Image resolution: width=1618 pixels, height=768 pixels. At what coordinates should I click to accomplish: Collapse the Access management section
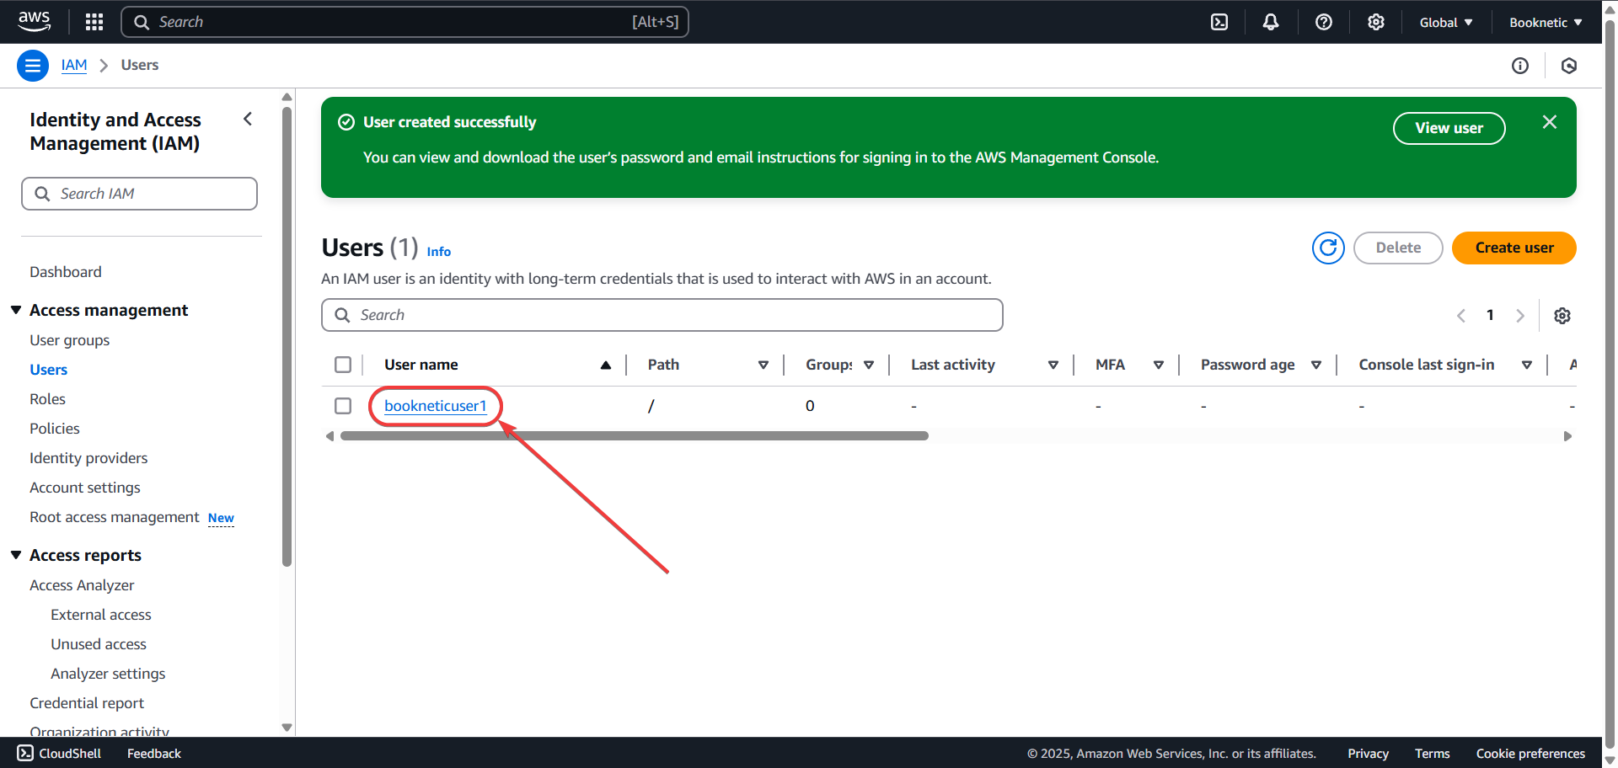point(16,310)
